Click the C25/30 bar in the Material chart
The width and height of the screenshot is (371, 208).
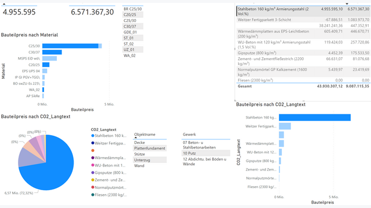pyautogui.click(x=72, y=46)
